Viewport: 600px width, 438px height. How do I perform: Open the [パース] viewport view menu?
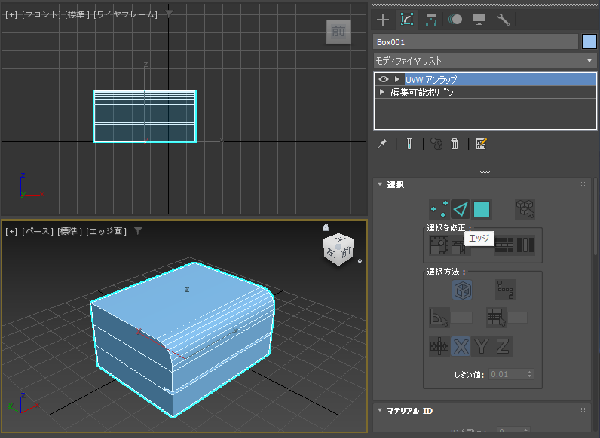click(x=37, y=231)
